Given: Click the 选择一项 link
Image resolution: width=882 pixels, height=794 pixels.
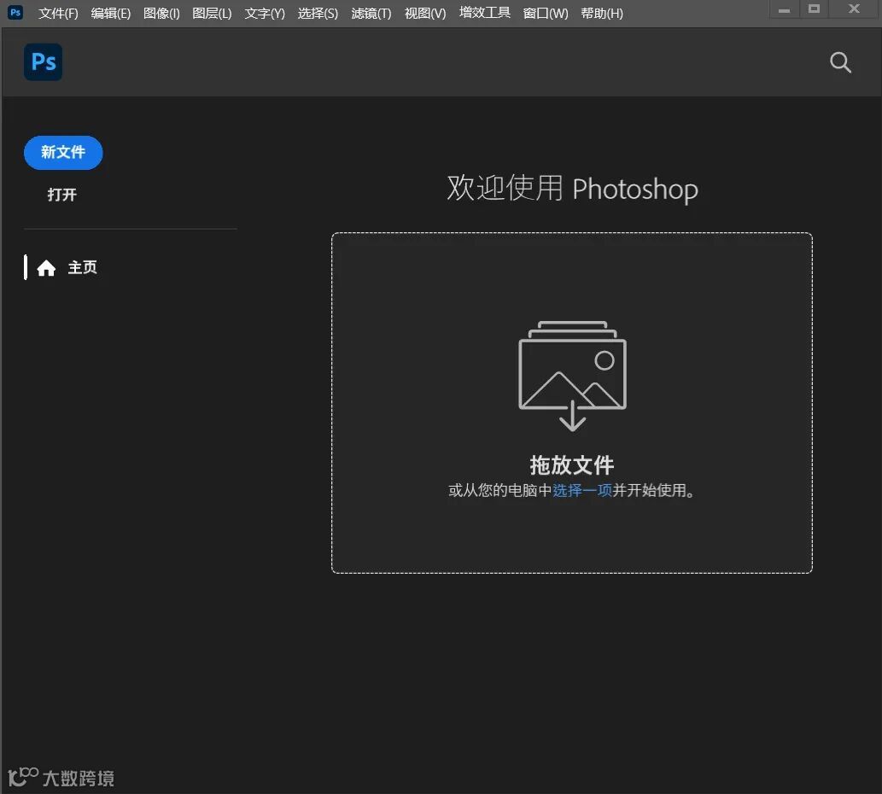Looking at the screenshot, I should click(582, 490).
